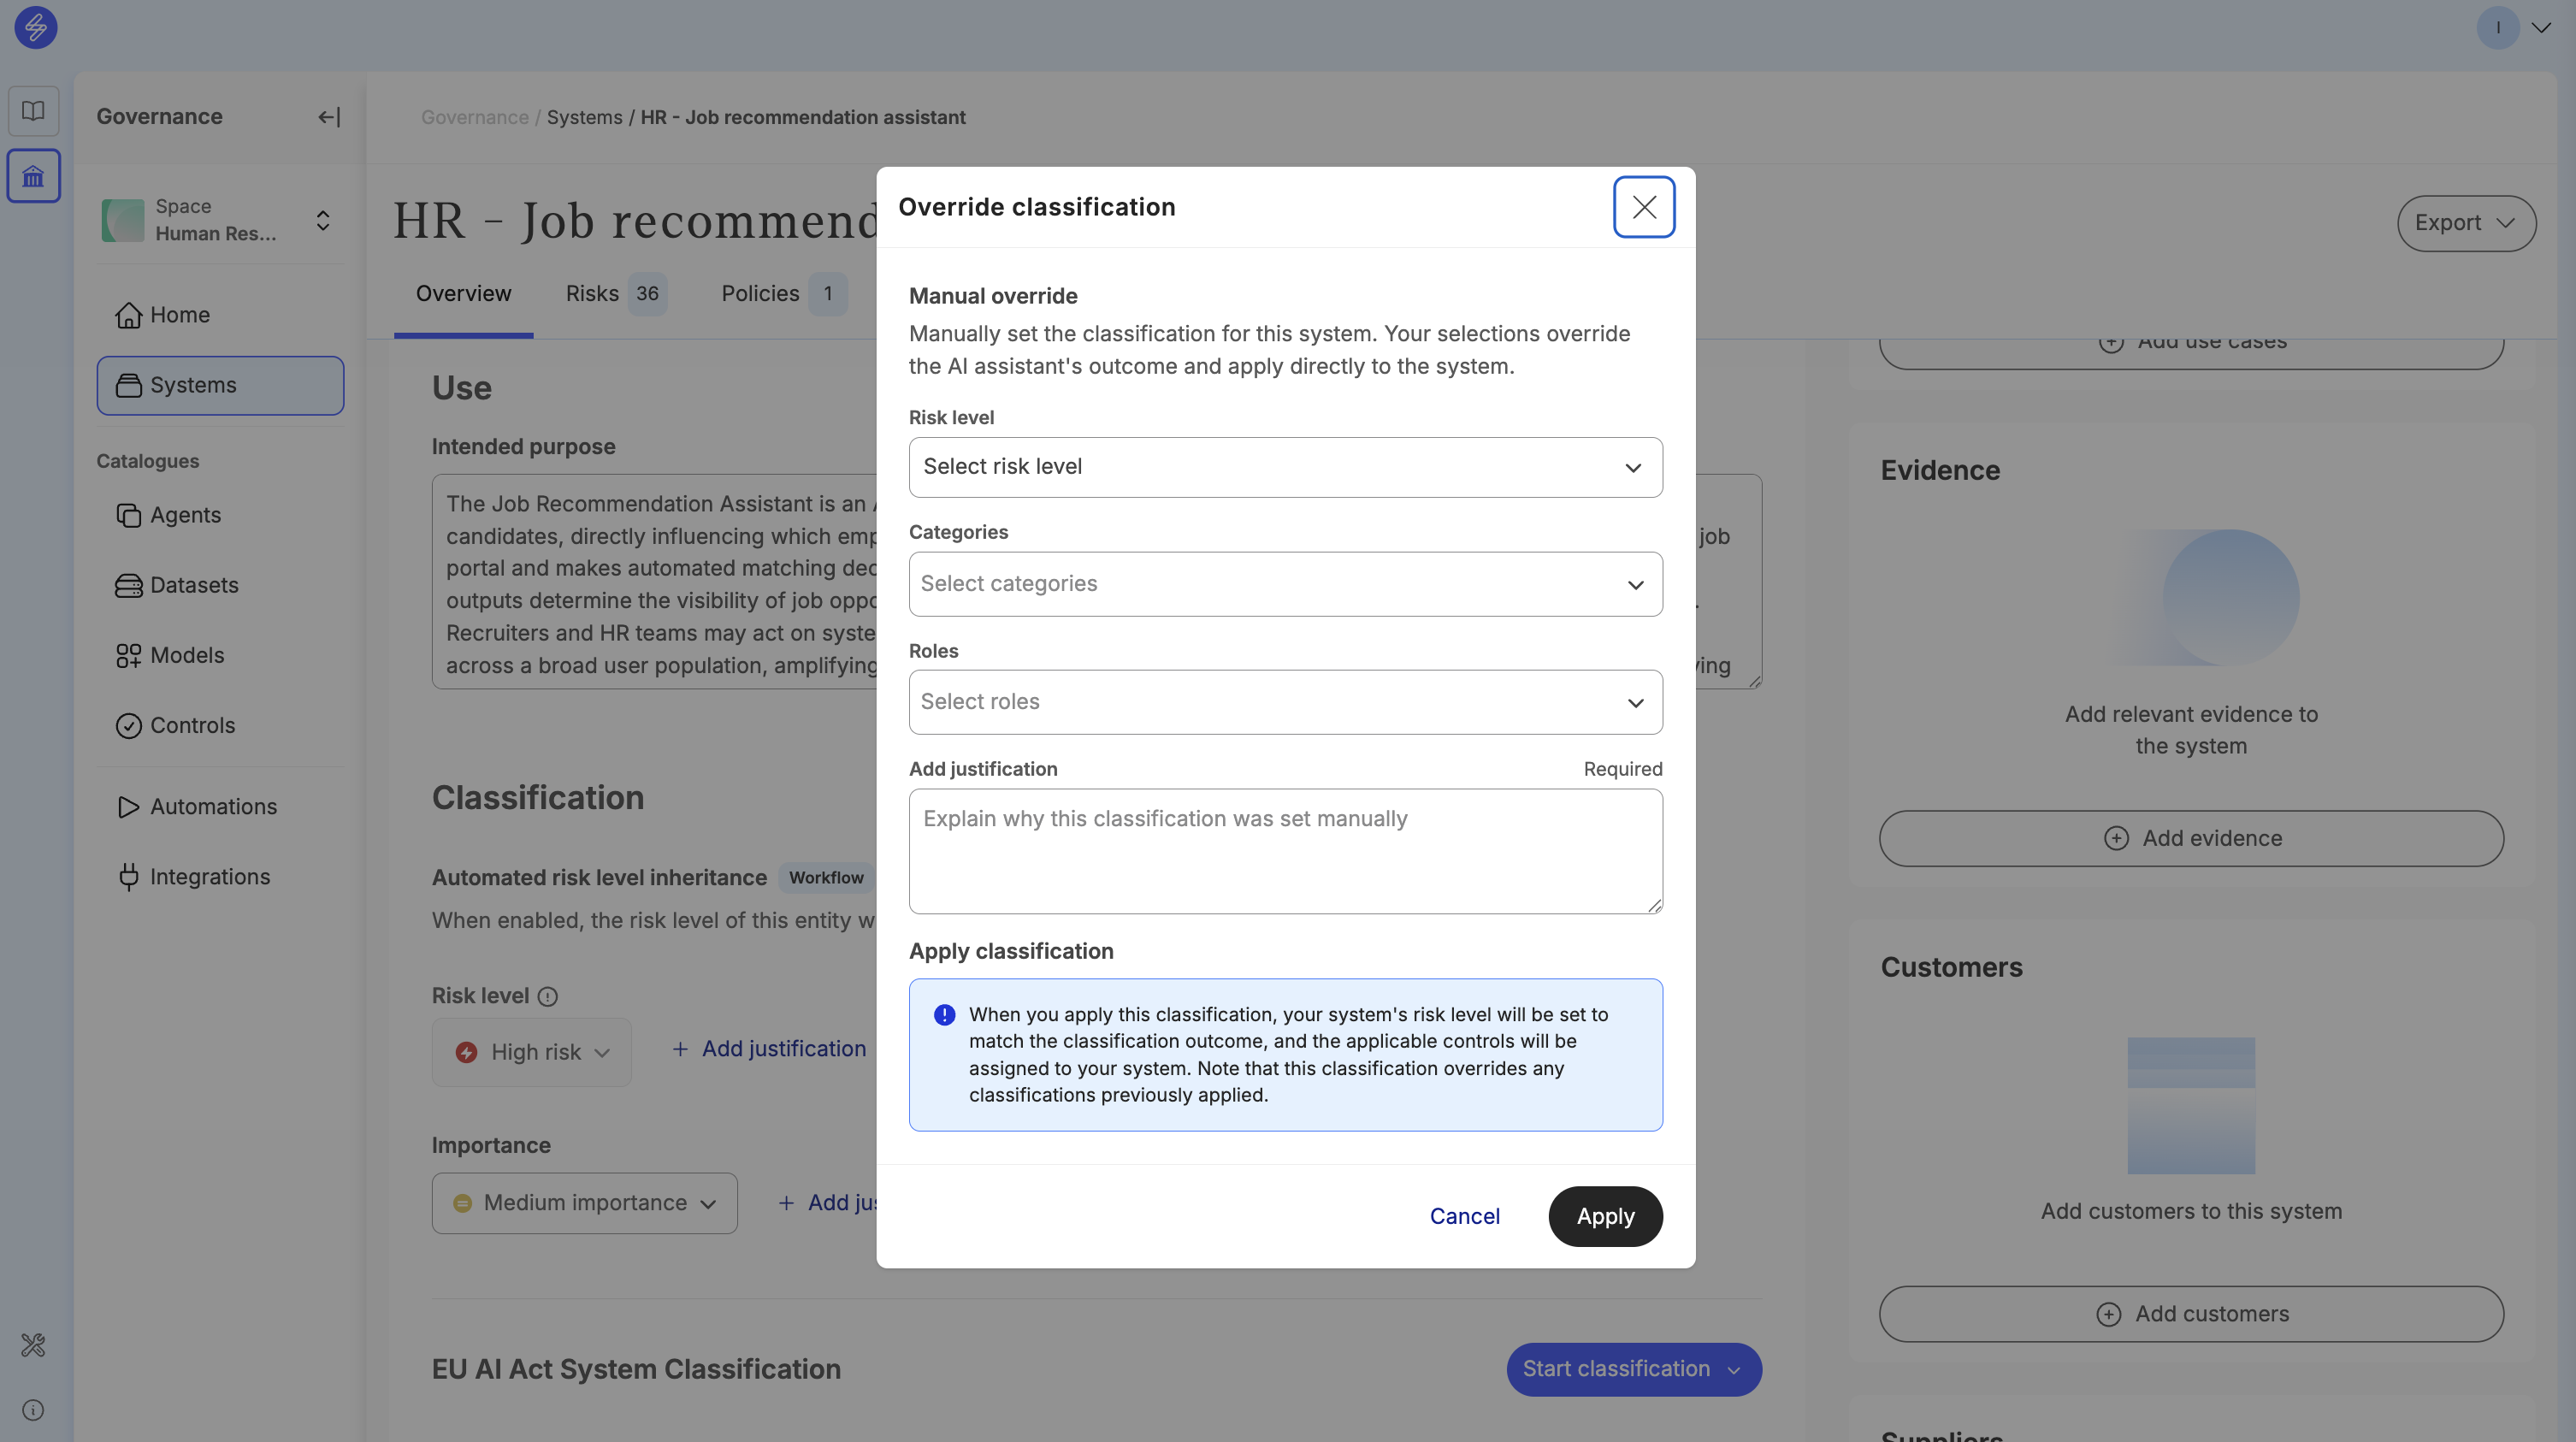Click the Risks count badge 36

click(648, 294)
